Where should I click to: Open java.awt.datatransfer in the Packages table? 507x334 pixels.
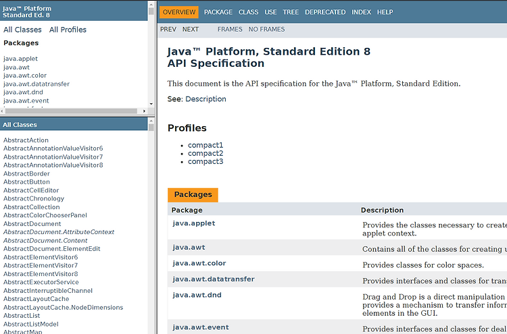point(214,279)
